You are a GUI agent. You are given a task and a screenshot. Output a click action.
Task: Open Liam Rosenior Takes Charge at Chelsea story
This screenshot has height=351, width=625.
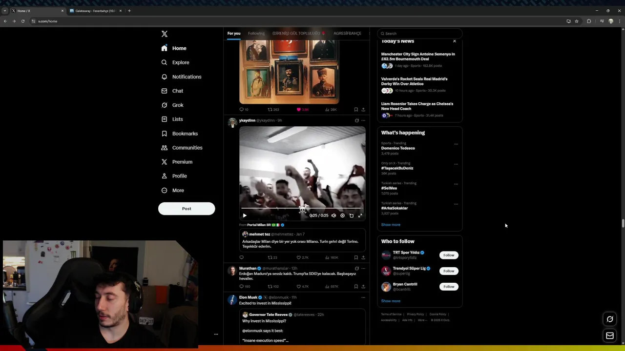[419, 109]
